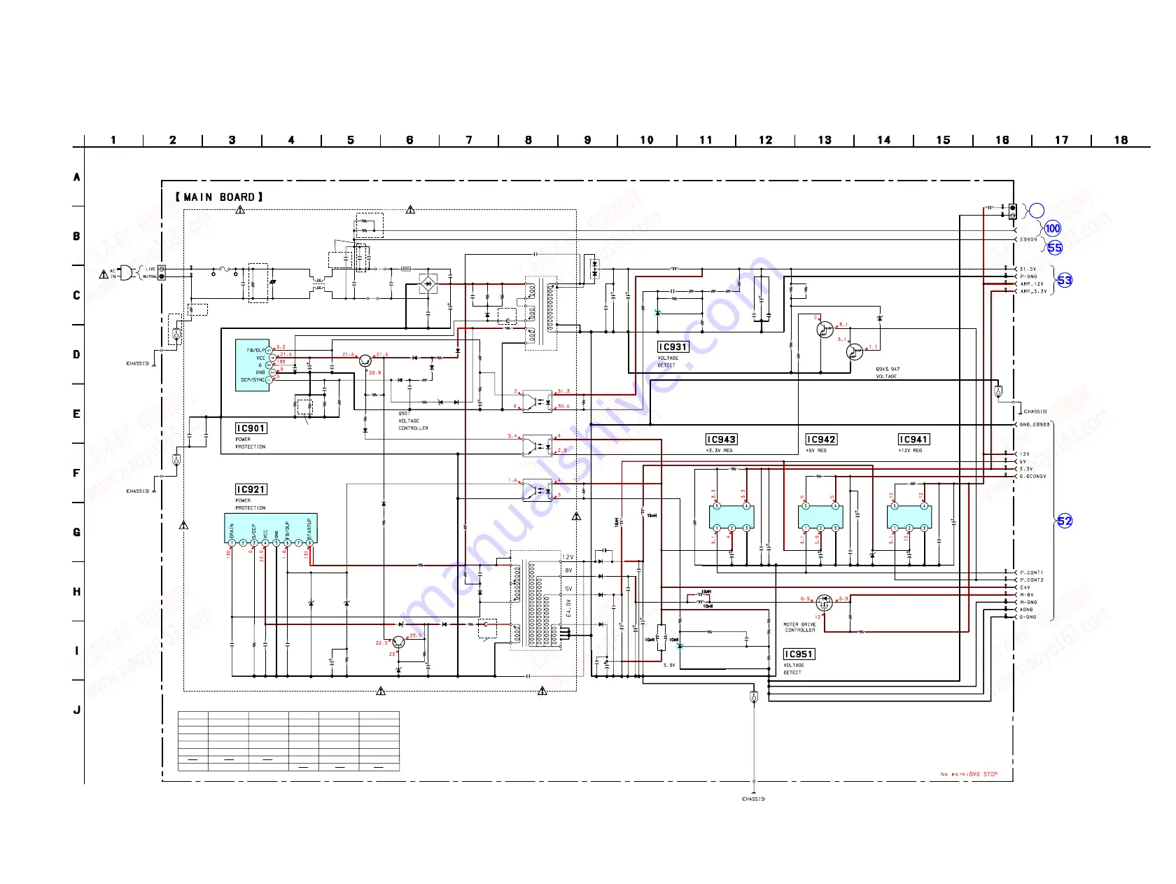Image resolution: width=1176 pixels, height=884 pixels.
Task: Click the motor drive controller transistor symbol
Action: (824, 603)
